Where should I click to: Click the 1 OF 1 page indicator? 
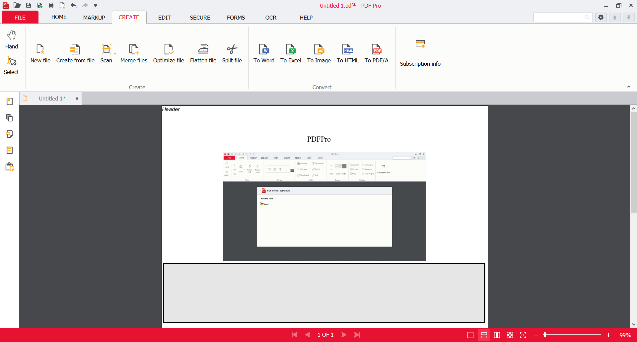(x=325, y=335)
